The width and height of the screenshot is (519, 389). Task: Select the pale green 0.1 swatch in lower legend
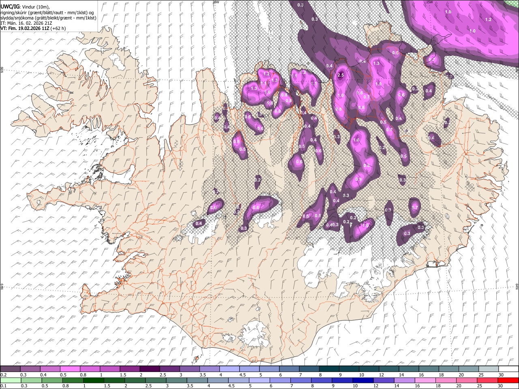10,380
